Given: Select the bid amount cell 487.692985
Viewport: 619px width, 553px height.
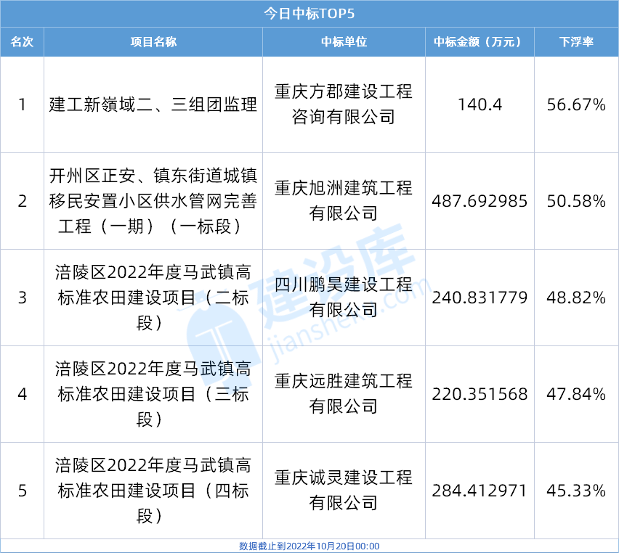Looking at the screenshot, I should 480,201.
